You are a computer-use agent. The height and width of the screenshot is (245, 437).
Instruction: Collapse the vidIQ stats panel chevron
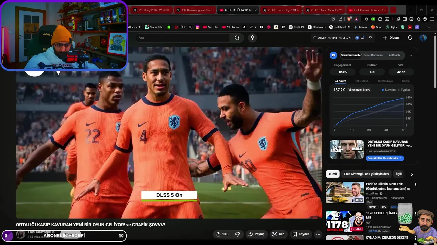(411, 55)
